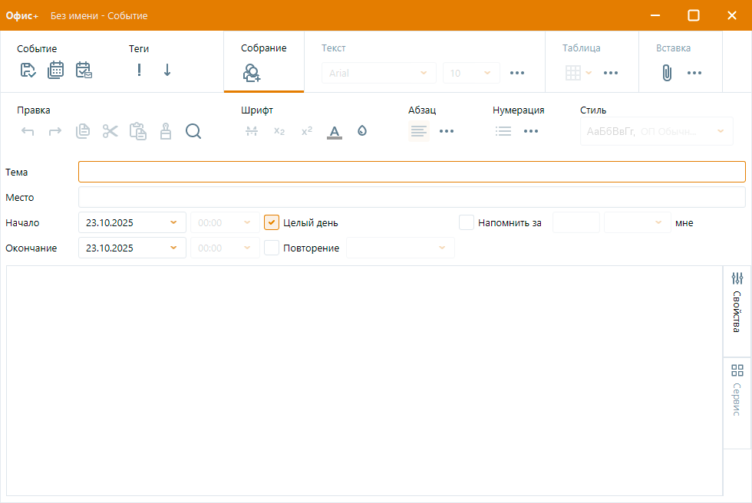
Task: Switch to the Текст tab
Action: (334, 48)
